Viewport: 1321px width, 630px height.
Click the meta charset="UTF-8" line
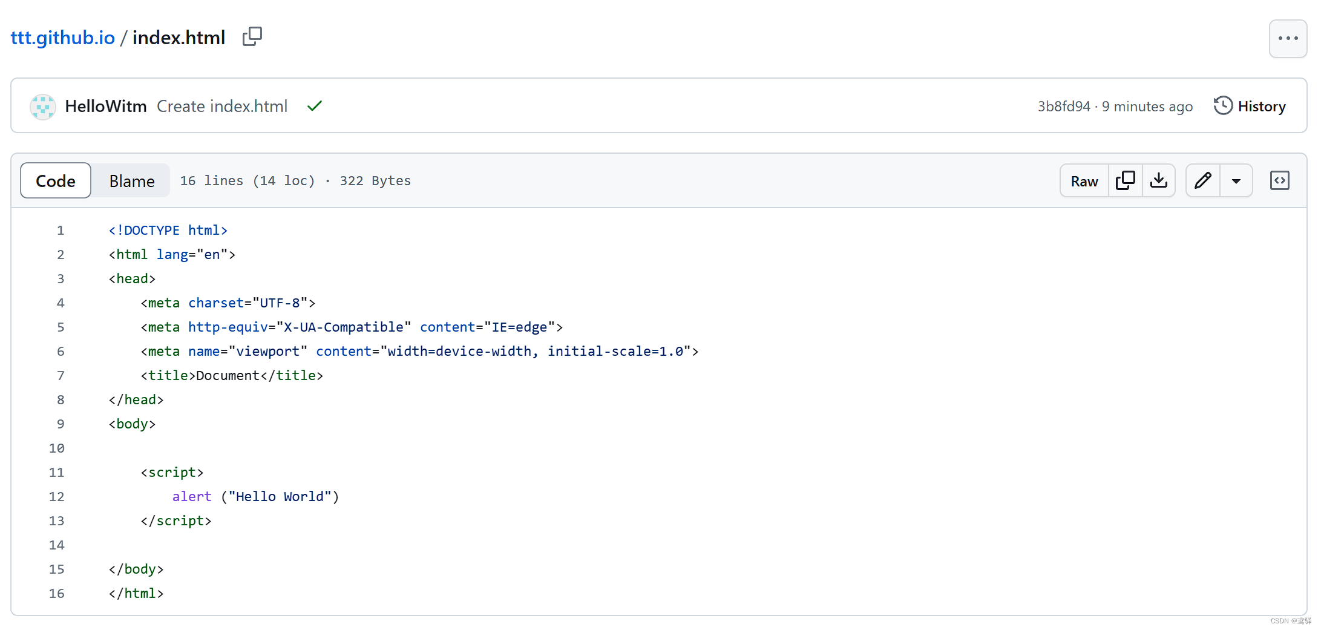228,303
